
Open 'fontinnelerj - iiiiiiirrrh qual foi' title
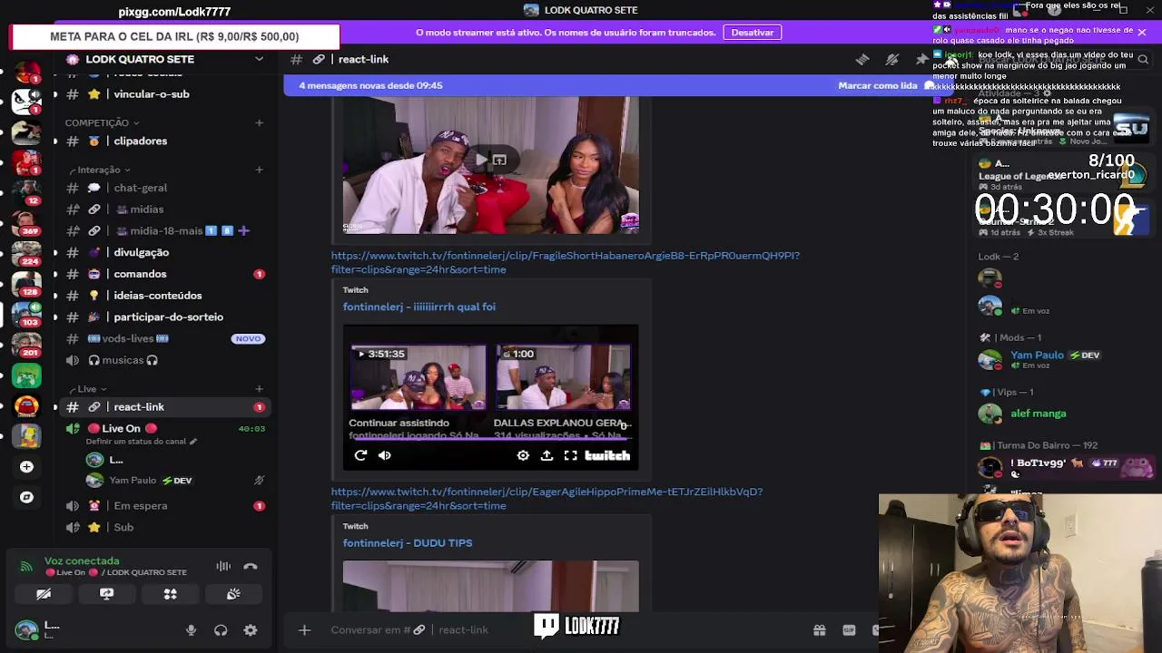(x=419, y=307)
